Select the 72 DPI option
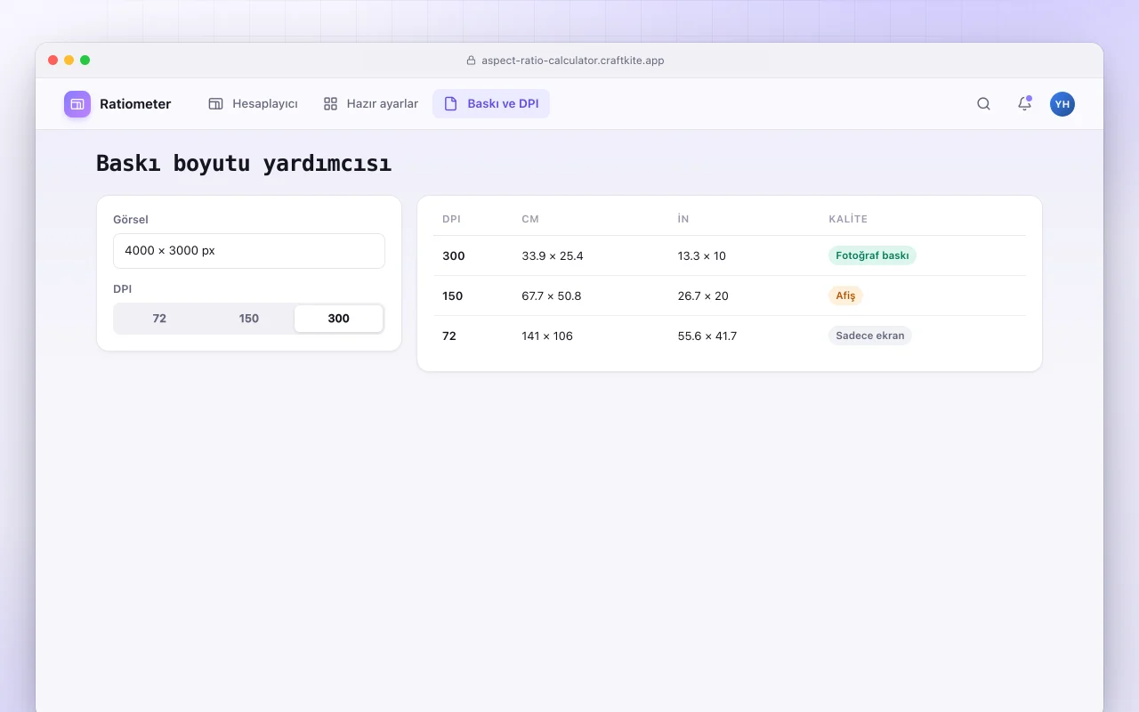 (x=159, y=319)
